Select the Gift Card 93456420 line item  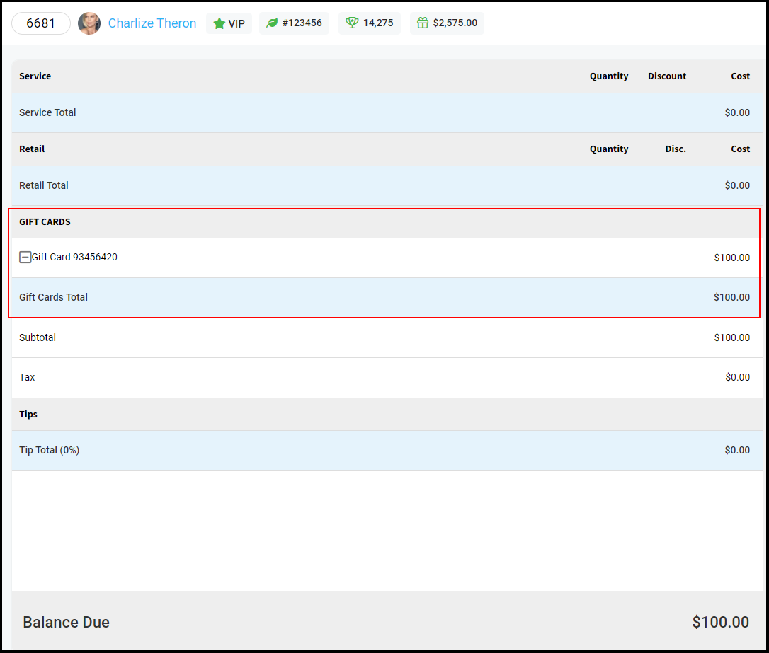pyautogui.click(x=384, y=258)
